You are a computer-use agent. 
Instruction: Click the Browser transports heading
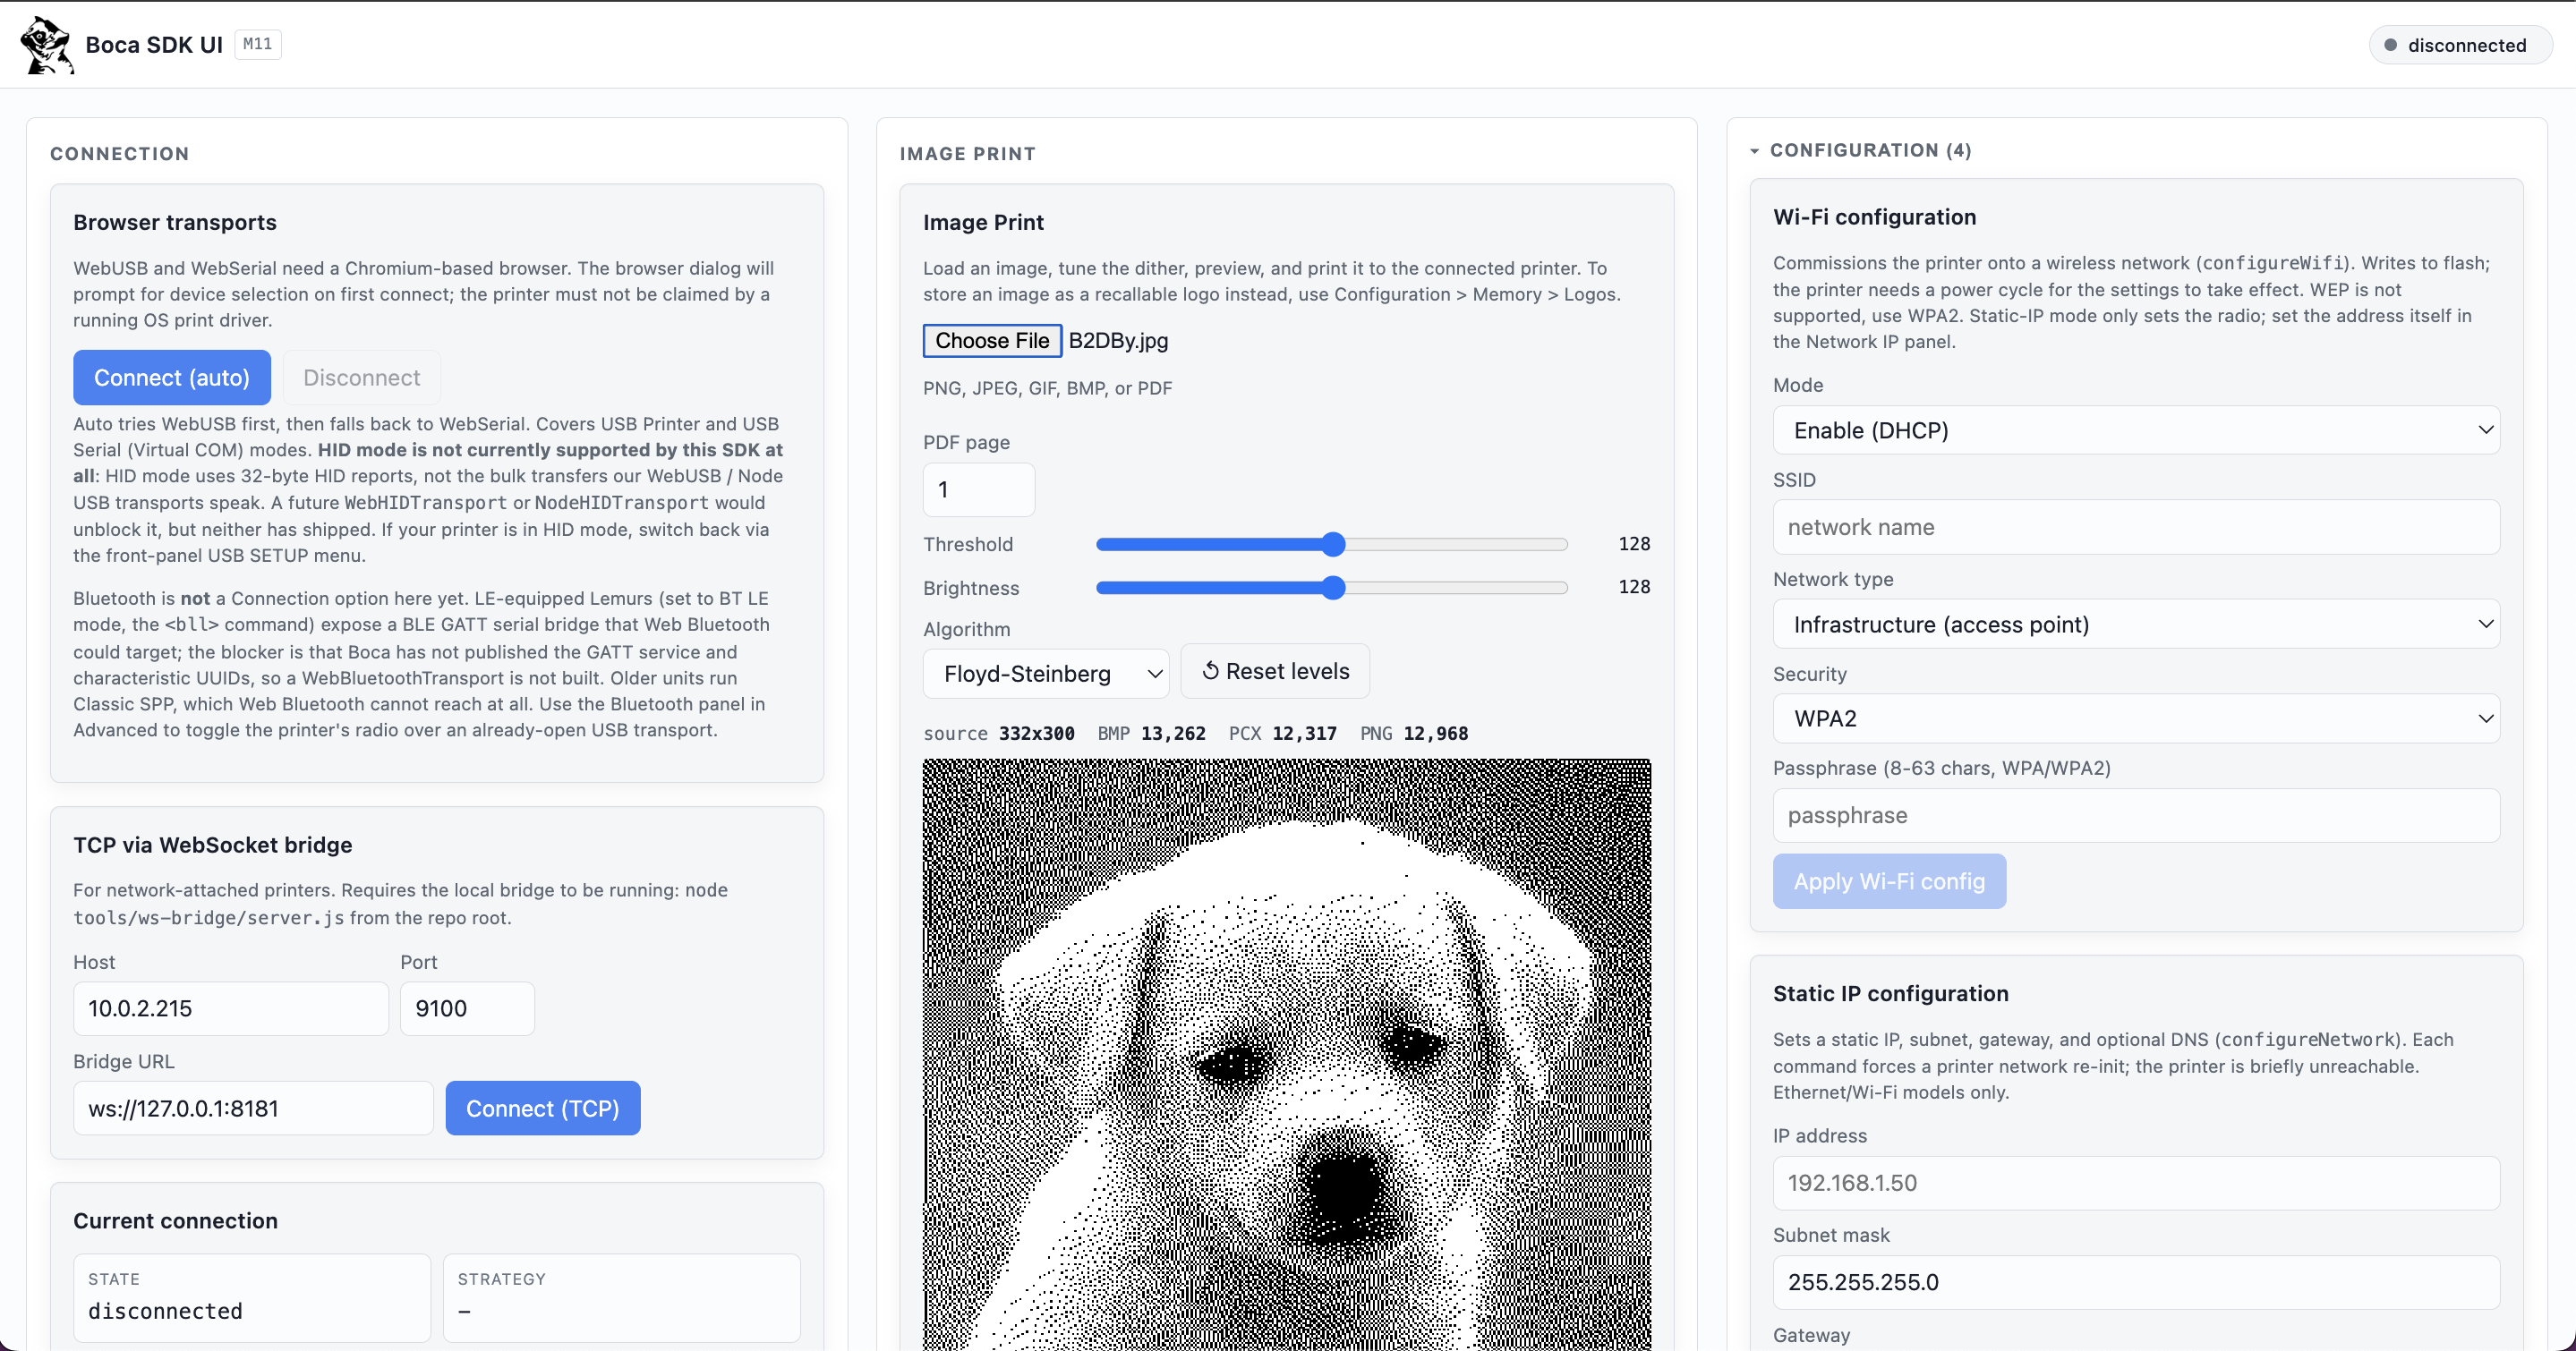pyautogui.click(x=175, y=222)
